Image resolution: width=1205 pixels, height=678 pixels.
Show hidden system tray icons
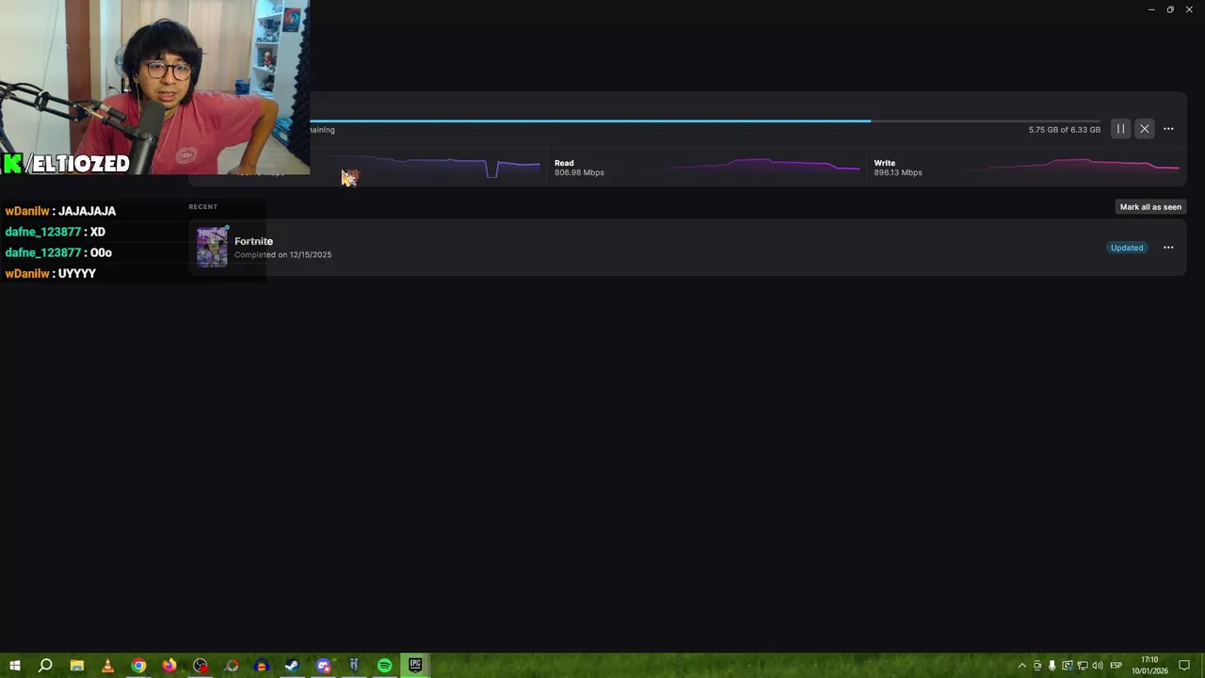(x=1021, y=666)
